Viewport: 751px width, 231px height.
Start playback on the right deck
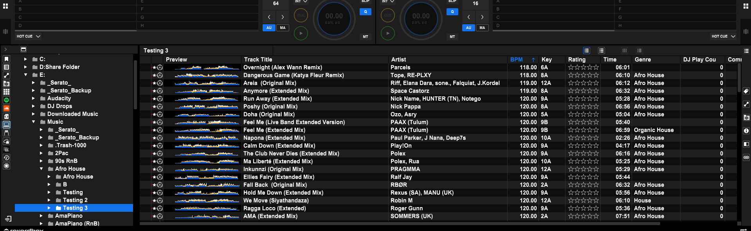pyautogui.click(x=388, y=33)
